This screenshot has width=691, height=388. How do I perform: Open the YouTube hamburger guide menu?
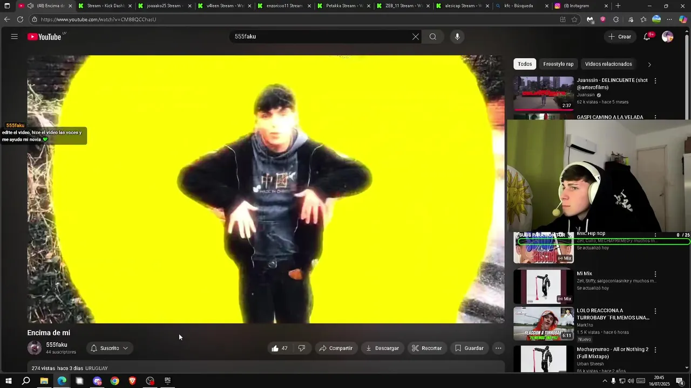click(15, 37)
